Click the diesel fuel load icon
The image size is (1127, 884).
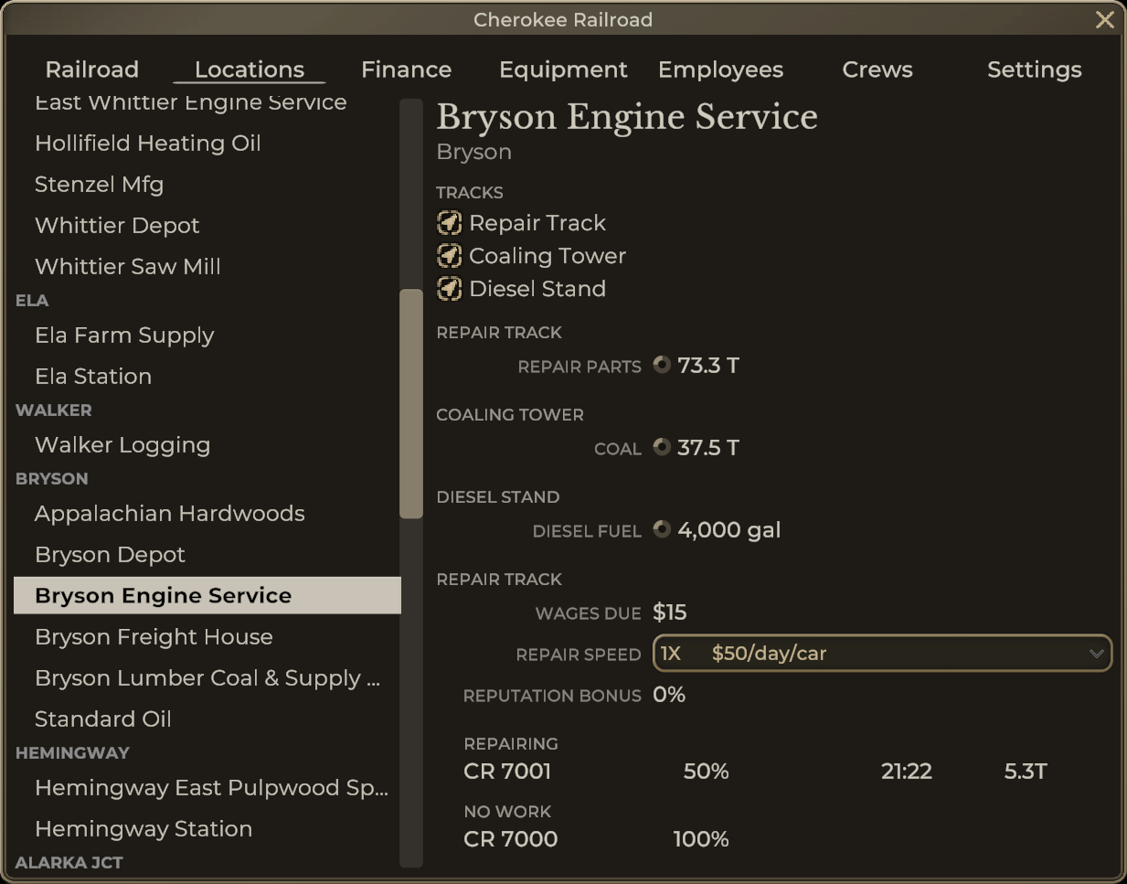click(662, 529)
